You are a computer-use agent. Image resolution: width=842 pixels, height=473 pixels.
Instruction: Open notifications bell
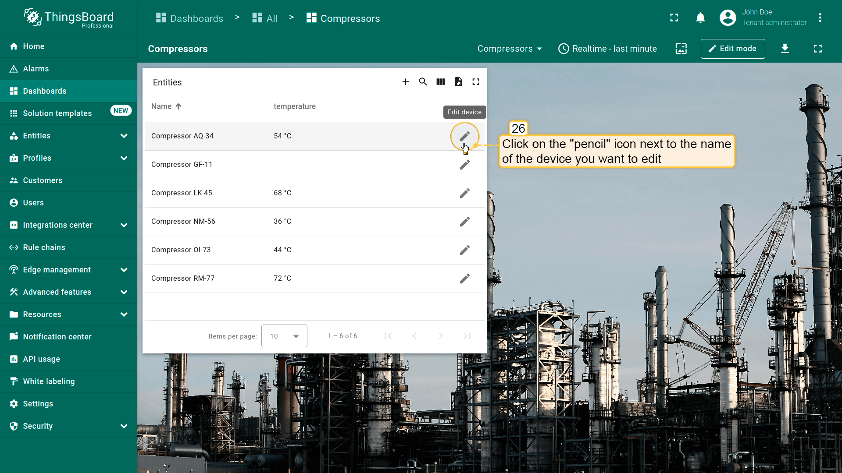[700, 18]
